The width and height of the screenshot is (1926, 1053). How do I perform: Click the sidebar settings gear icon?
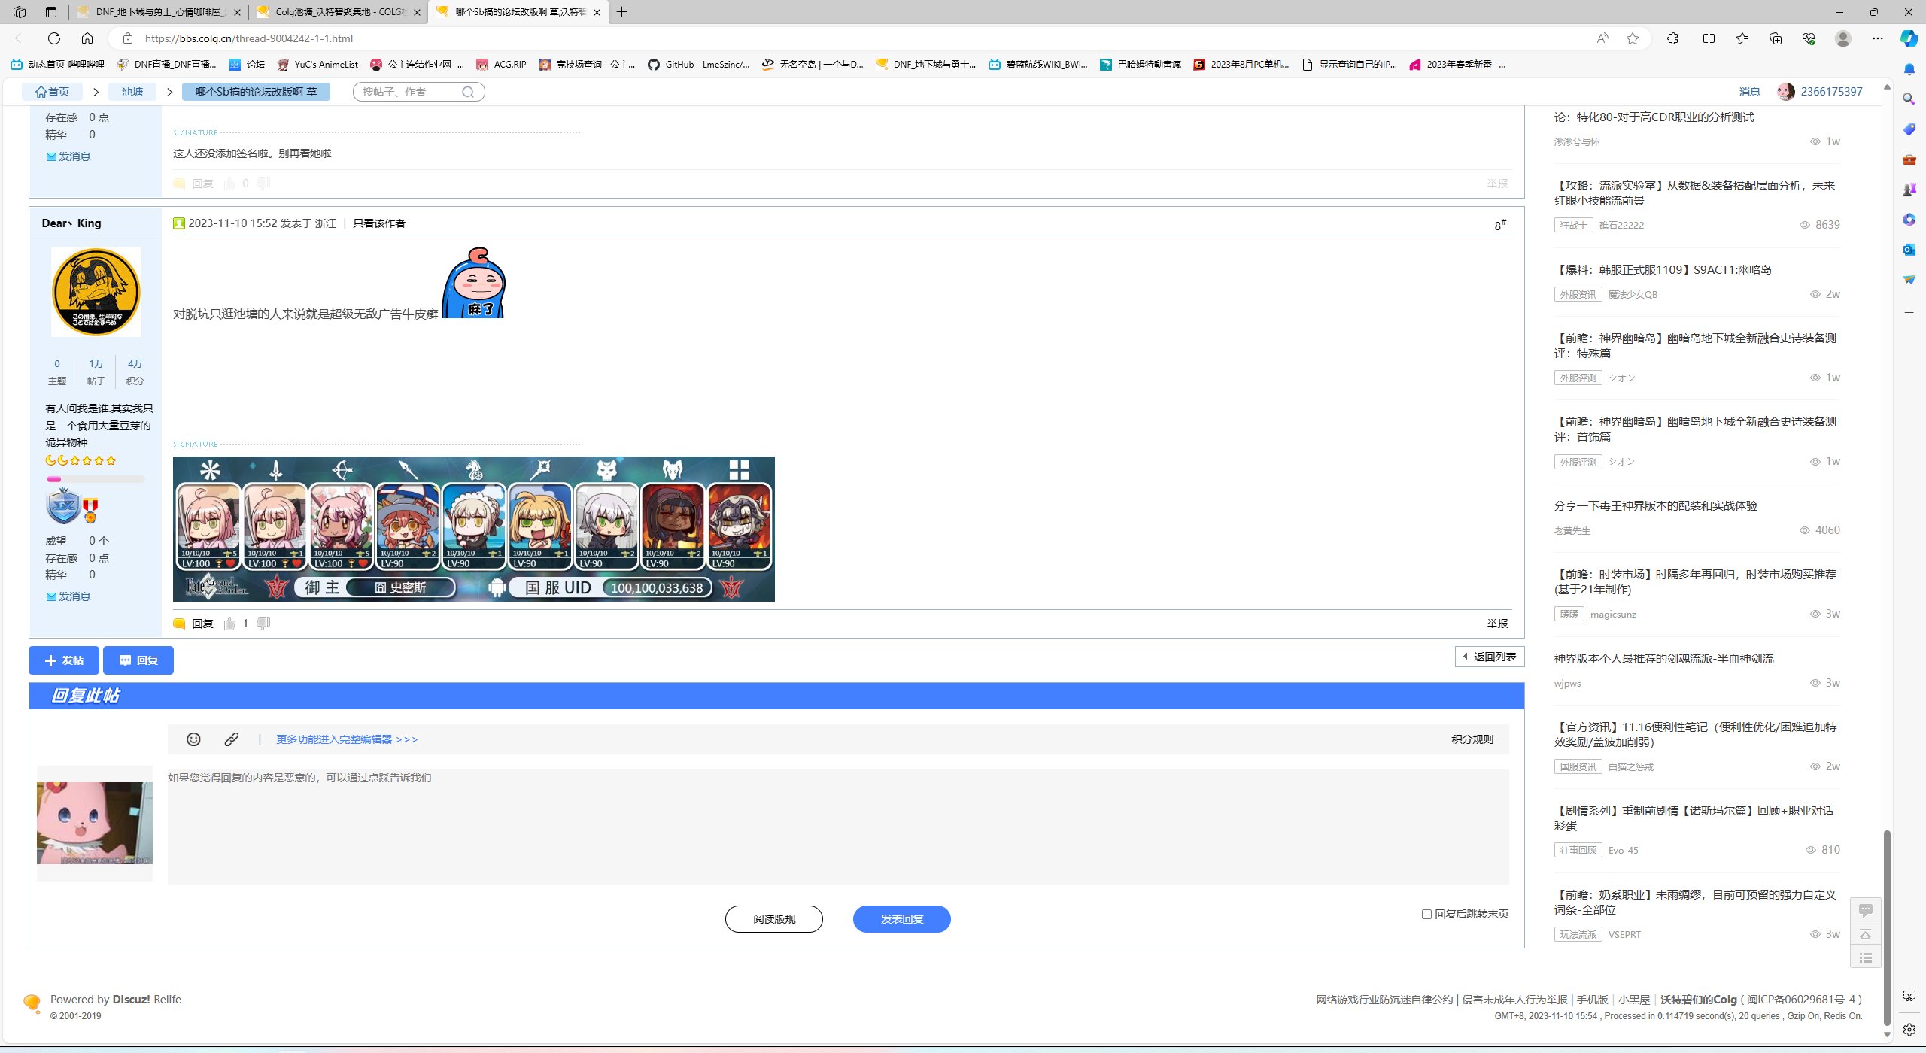pyautogui.click(x=1909, y=1030)
